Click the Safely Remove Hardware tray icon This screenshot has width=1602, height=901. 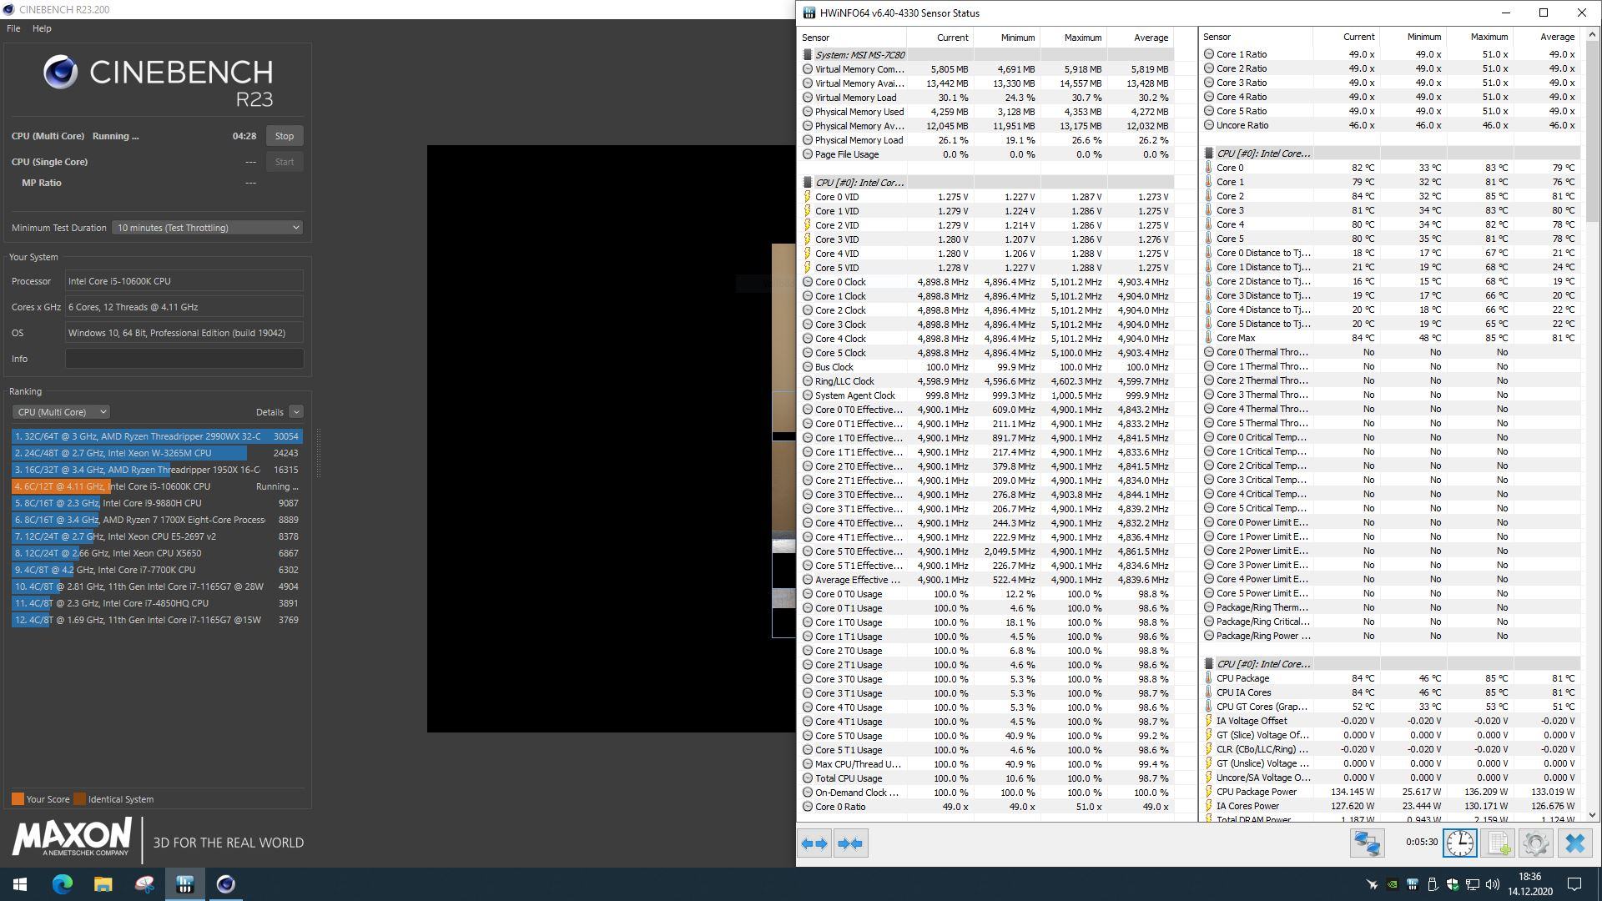[1433, 884]
